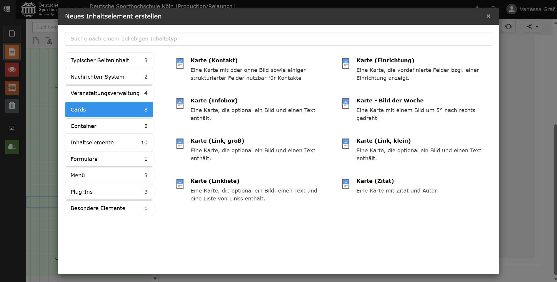Open the Filelist image module
This screenshot has width=557, height=282.
click(12, 129)
